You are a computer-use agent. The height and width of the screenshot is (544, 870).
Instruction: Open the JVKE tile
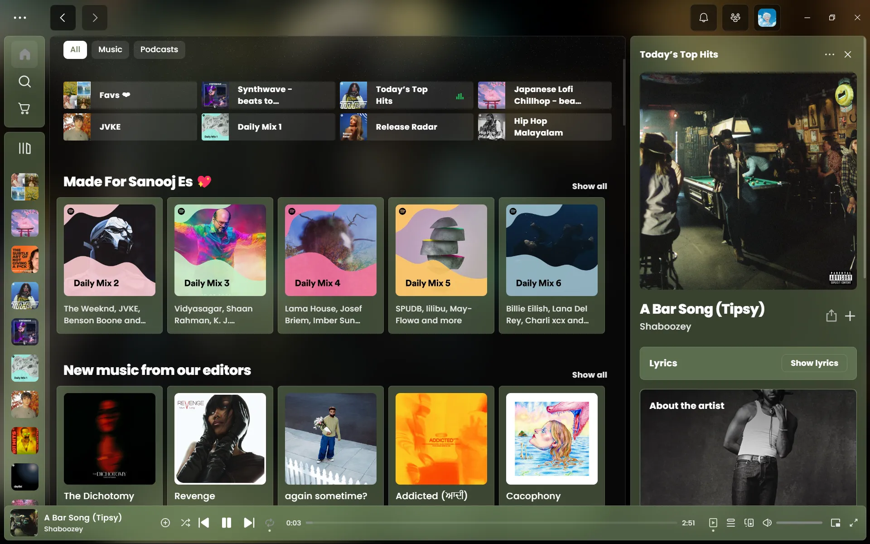click(x=130, y=127)
